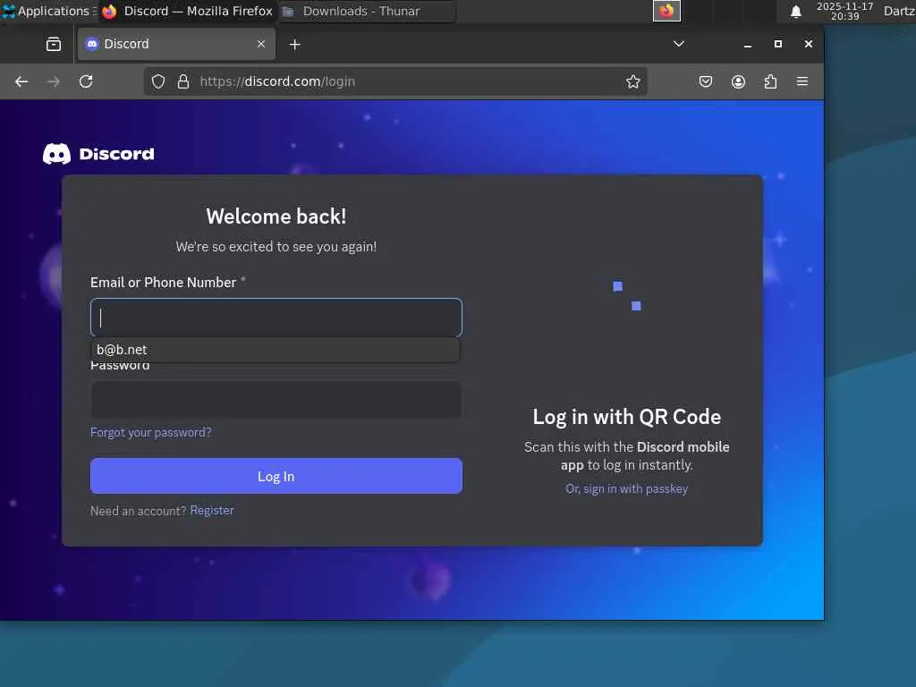Image resolution: width=916 pixels, height=687 pixels.
Task: Open tracking protection shield icon
Action: click(158, 81)
